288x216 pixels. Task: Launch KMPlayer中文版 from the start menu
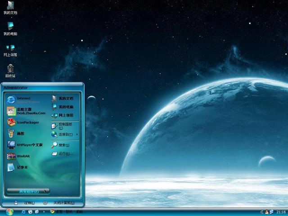click(25, 145)
